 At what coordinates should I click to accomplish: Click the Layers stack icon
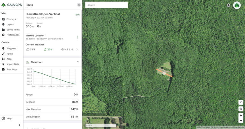pyautogui.click(x=3, y=24)
